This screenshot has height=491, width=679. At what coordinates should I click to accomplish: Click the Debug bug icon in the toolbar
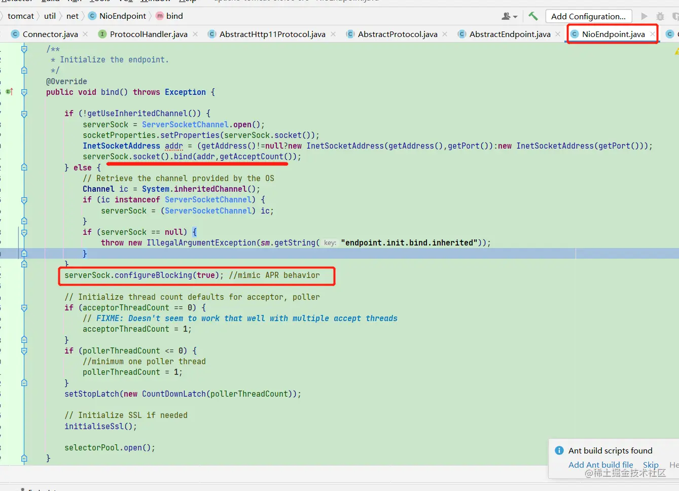pyautogui.click(x=660, y=16)
